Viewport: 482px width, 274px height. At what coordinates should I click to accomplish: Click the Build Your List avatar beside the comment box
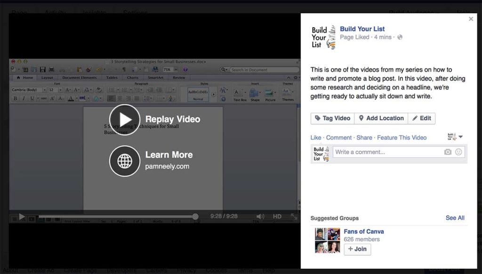click(321, 154)
